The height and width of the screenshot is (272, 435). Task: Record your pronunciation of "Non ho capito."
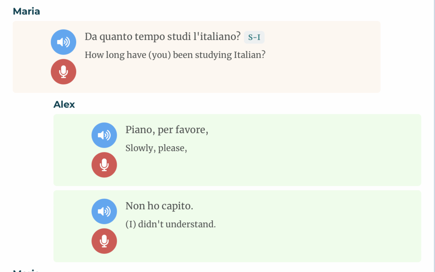(104, 241)
